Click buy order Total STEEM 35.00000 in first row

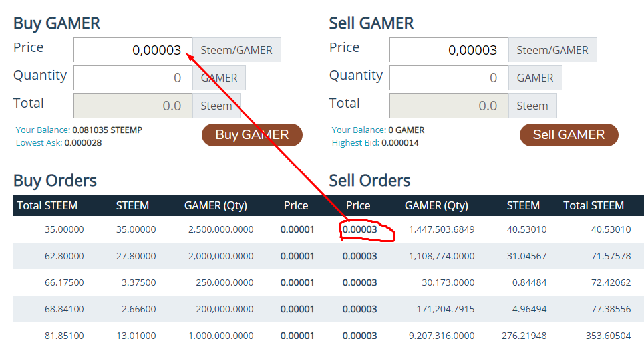coord(64,229)
